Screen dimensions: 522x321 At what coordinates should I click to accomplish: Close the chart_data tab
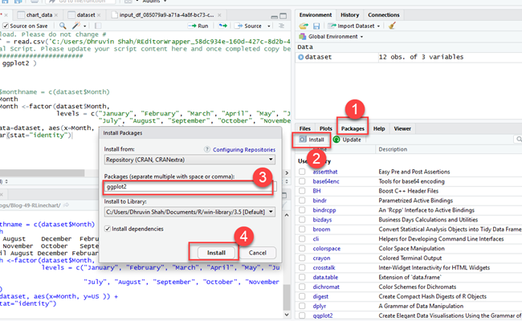tap(56, 15)
